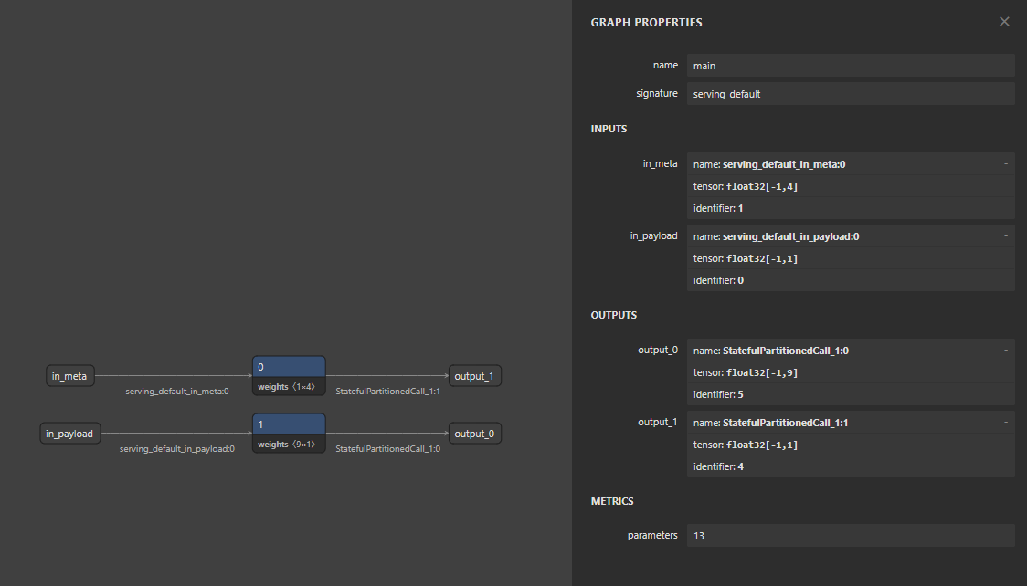
Task: Click the serving_default_in_meta:0 edge label
Action: (177, 392)
